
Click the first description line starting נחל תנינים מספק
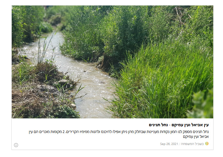(119, 132)
